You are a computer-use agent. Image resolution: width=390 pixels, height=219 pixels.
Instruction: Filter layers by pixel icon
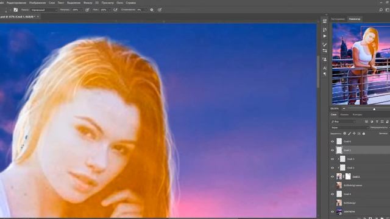pyautogui.click(x=366, y=122)
